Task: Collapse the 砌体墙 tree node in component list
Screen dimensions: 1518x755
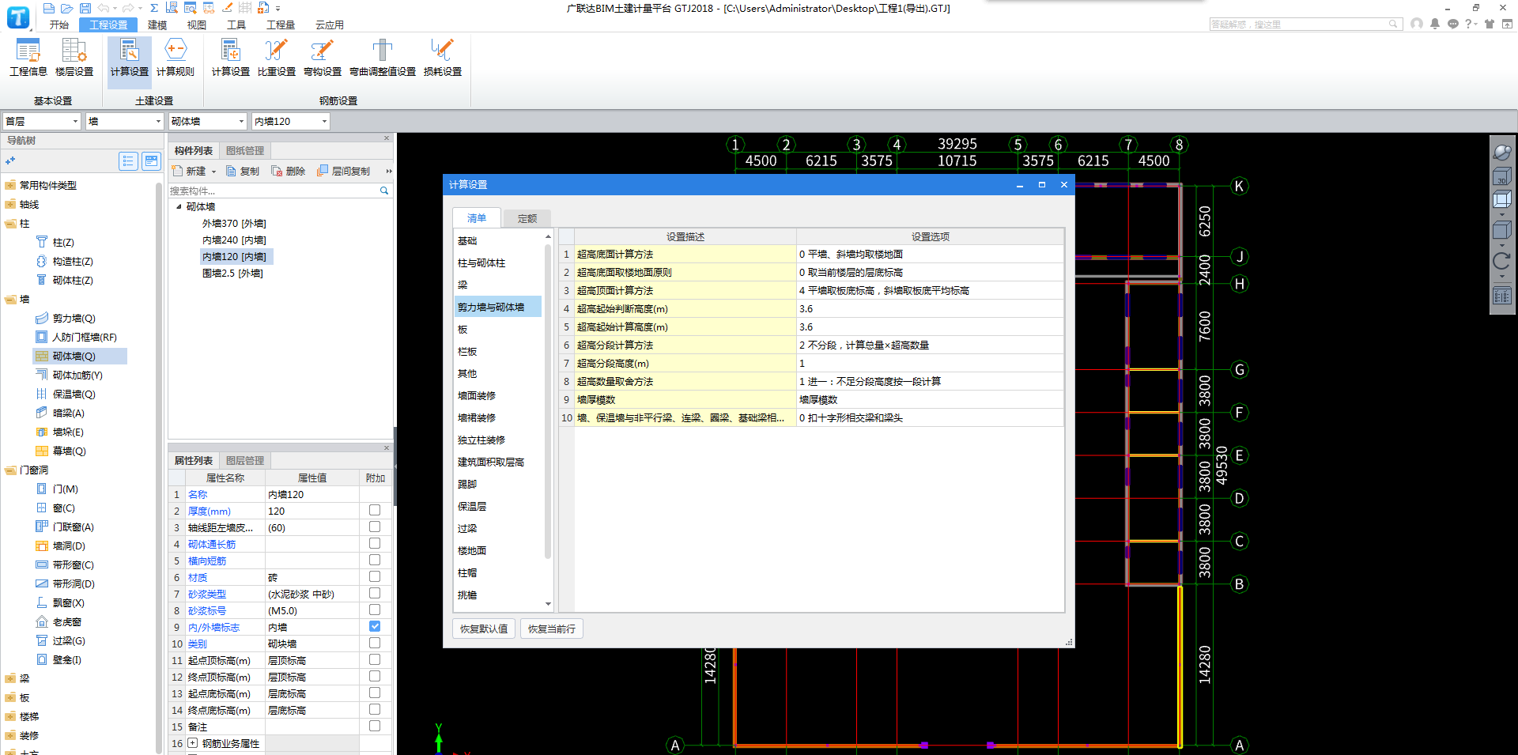Action: [179, 206]
